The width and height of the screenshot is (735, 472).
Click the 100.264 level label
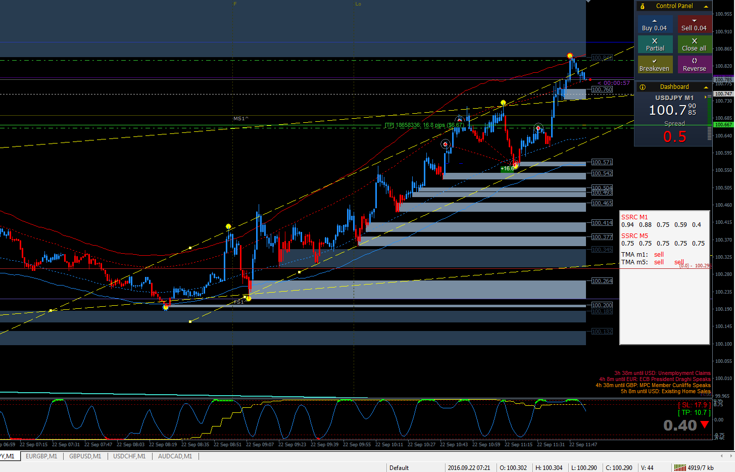click(602, 281)
